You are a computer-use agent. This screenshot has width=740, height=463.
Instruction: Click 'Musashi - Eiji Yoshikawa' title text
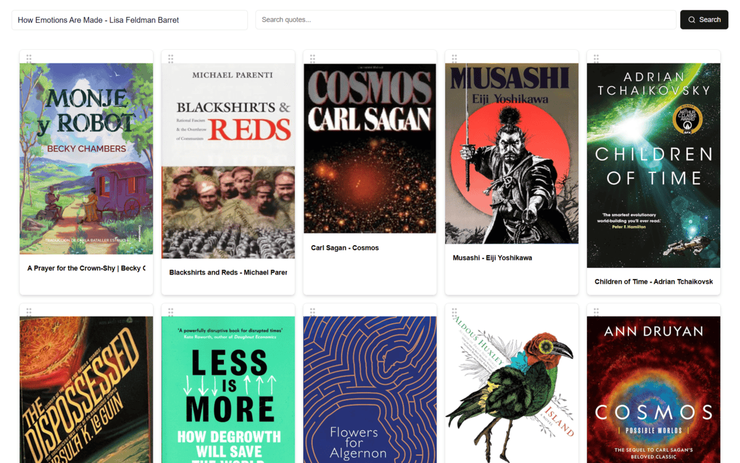pos(492,257)
